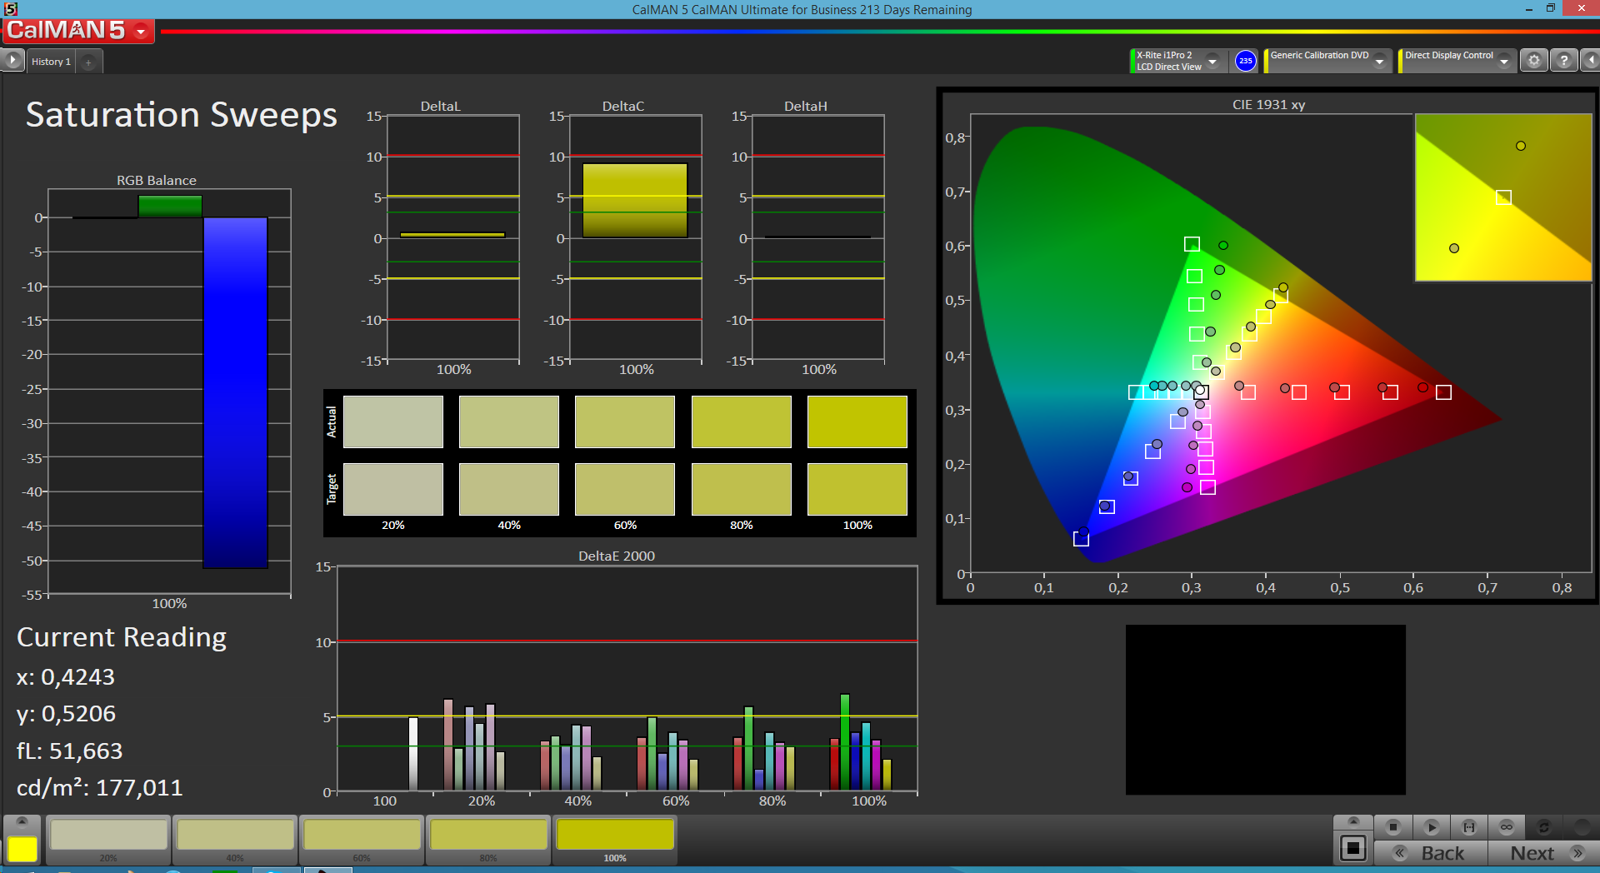This screenshot has height=873, width=1600.
Task: Click the DeltaC chart yellow bar
Action: coord(635,200)
